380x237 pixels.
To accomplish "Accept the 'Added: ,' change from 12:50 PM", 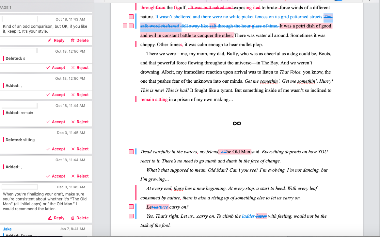I will pyautogui.click(x=56, y=95).
